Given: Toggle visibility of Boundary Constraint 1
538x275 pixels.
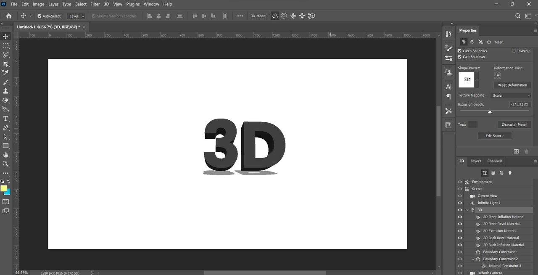Looking at the screenshot, I should (460, 252).
